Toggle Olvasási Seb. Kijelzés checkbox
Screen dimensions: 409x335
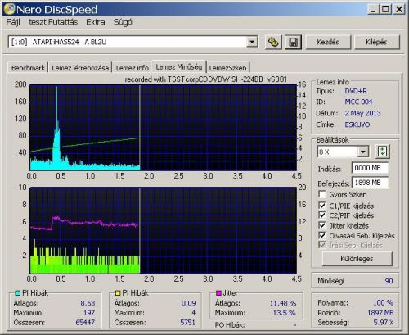[x=322, y=235]
